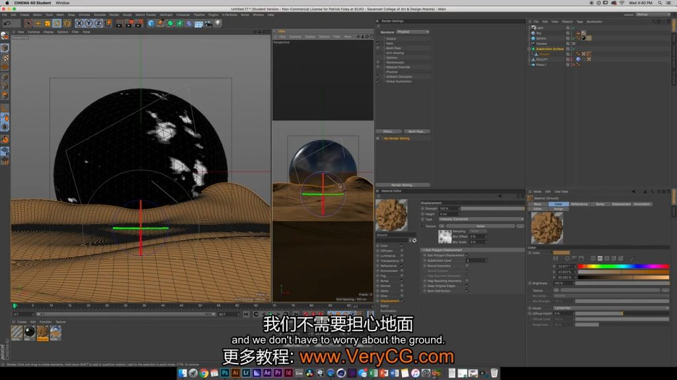The height and width of the screenshot is (380, 677).
Task: Click the Undo arrow in the toolbar
Action: (x=7, y=23)
